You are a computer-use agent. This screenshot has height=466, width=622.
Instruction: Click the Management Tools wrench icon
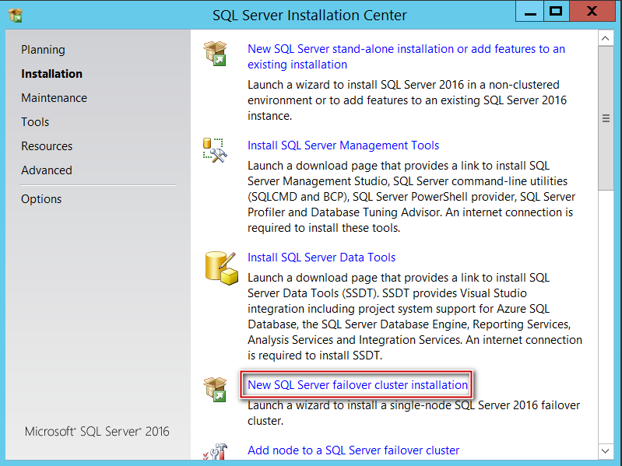point(215,150)
